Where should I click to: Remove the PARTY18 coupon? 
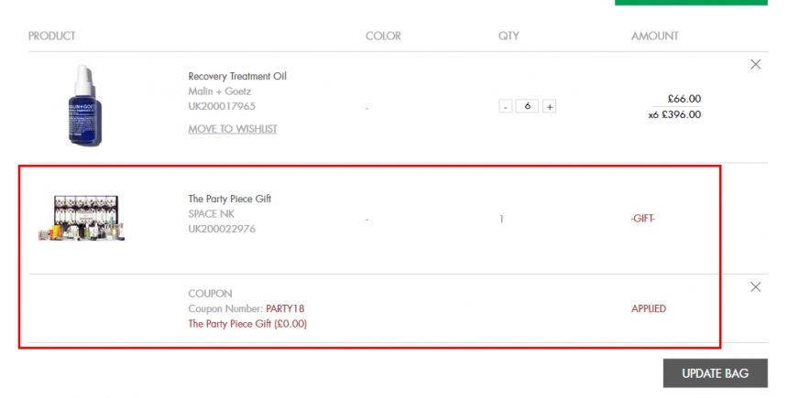[x=755, y=287]
